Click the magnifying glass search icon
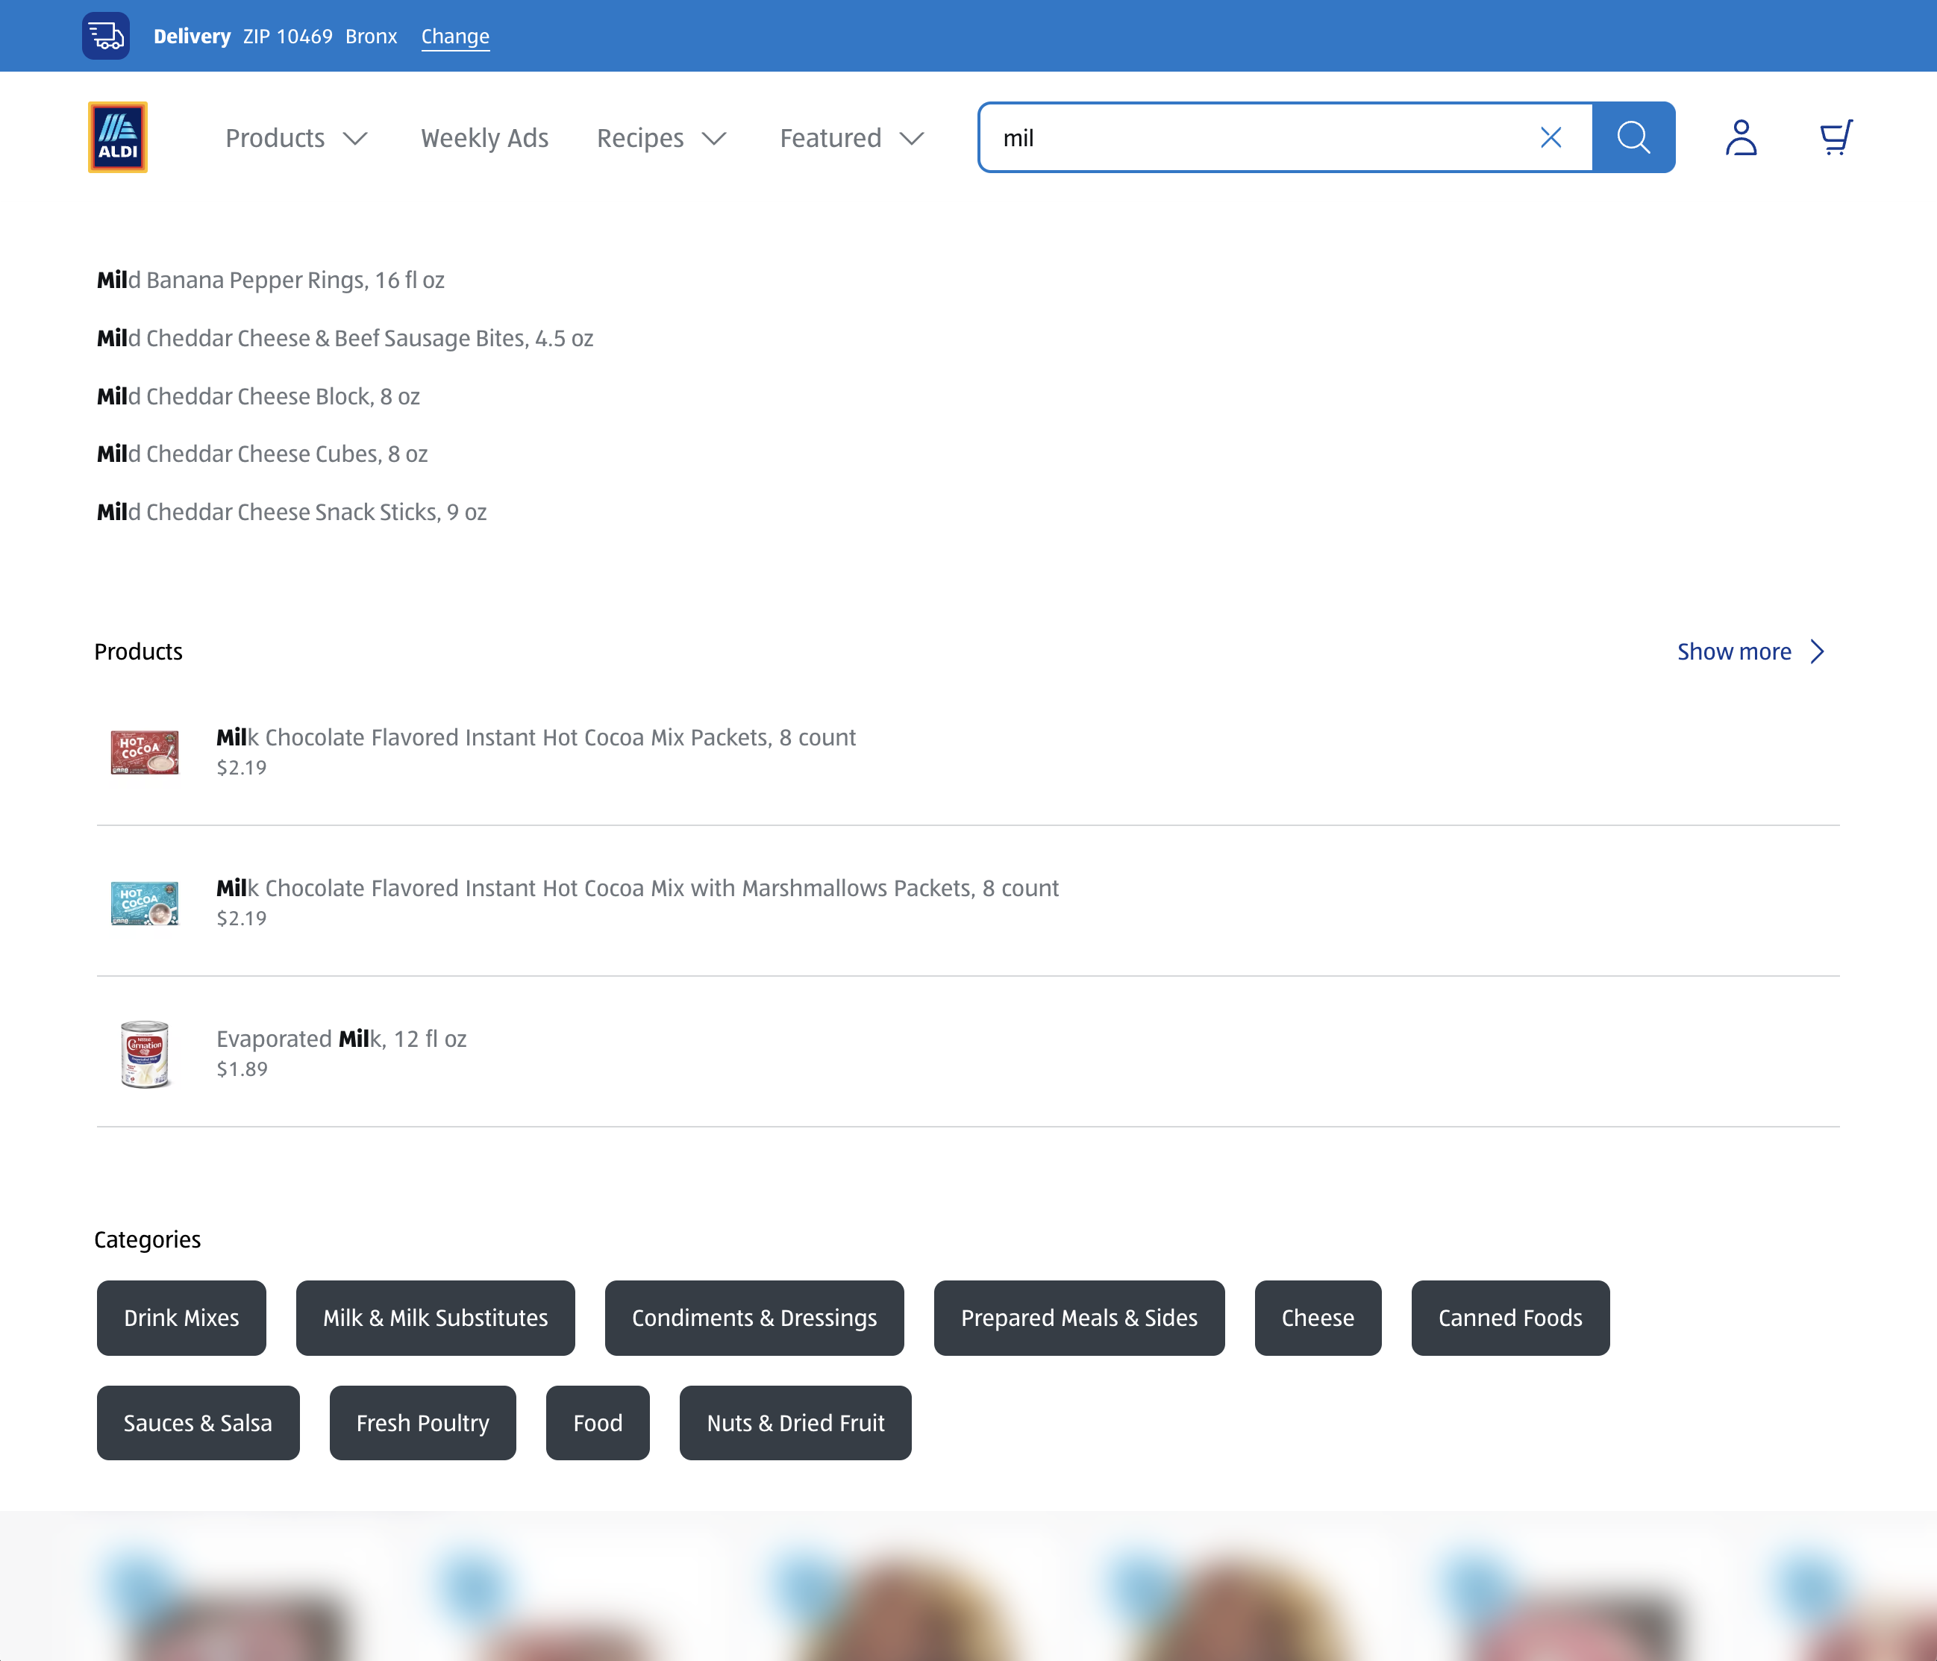 tap(1633, 137)
